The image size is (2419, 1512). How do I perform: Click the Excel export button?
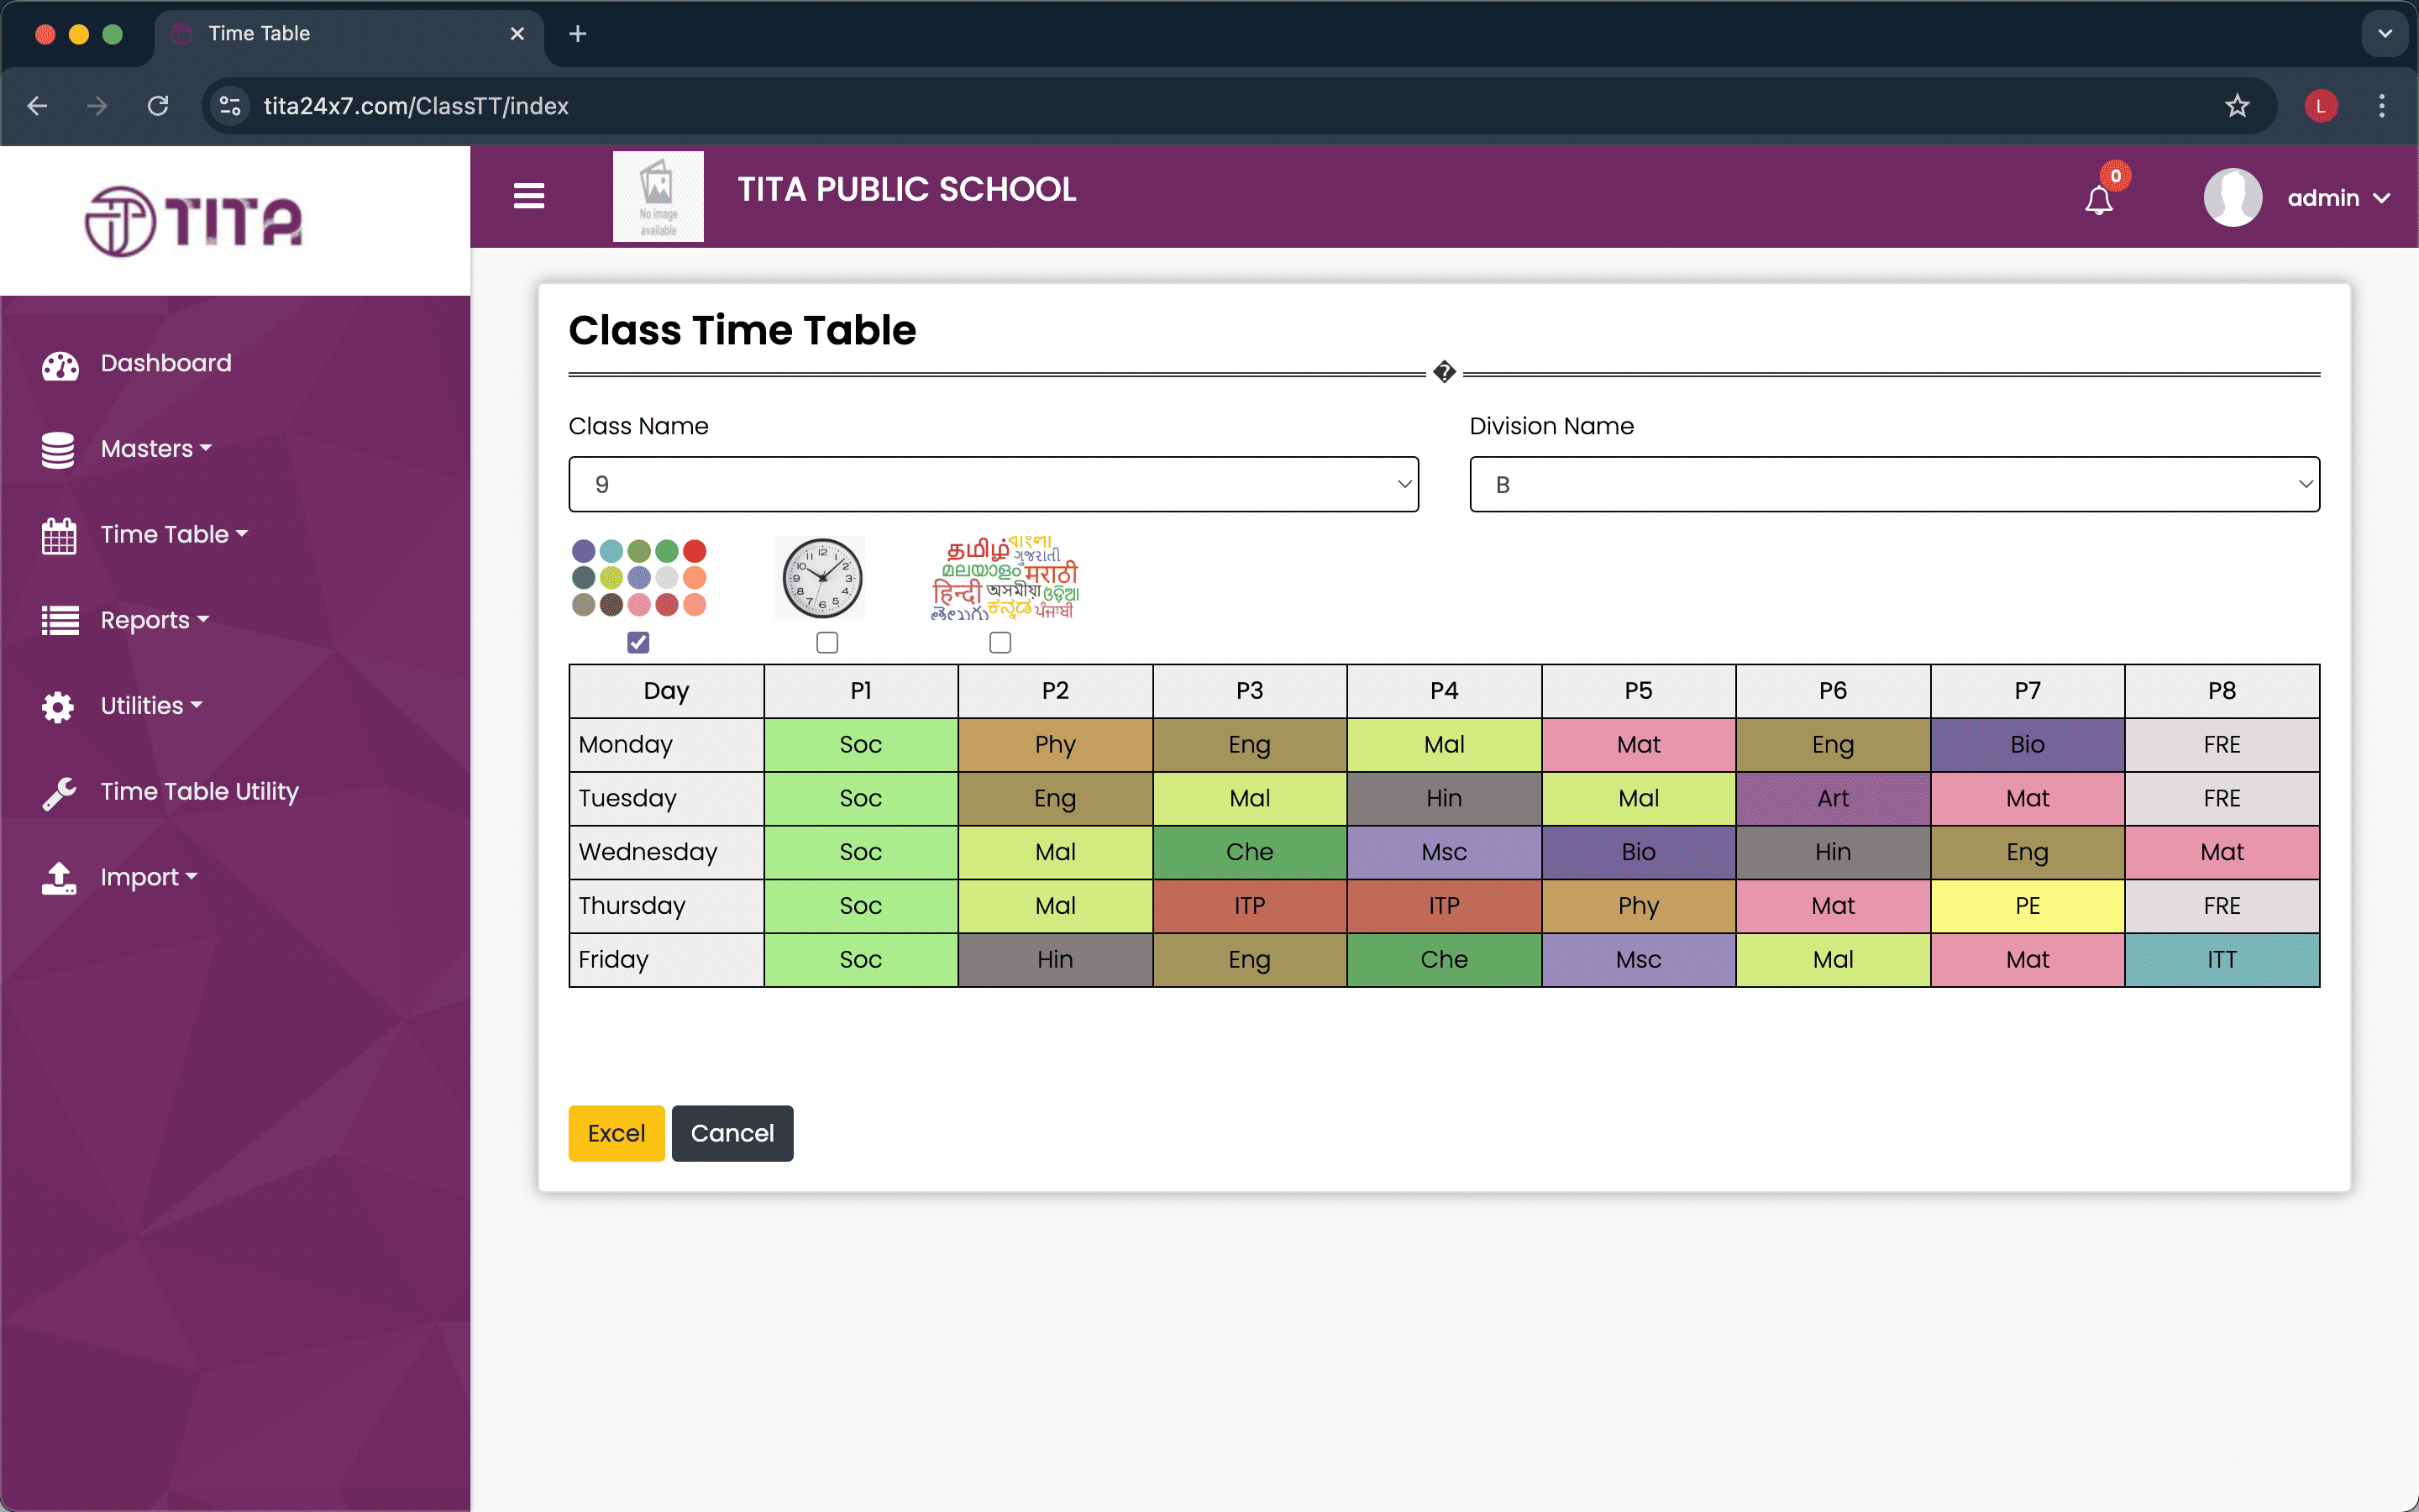coord(616,1133)
